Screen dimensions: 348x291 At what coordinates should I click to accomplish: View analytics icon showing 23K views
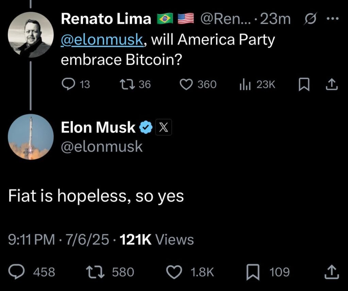click(x=245, y=84)
